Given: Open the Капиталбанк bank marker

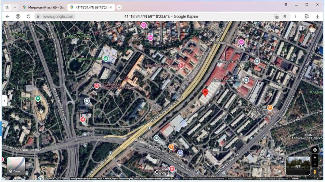Looking at the screenshot, I should click(180, 153).
